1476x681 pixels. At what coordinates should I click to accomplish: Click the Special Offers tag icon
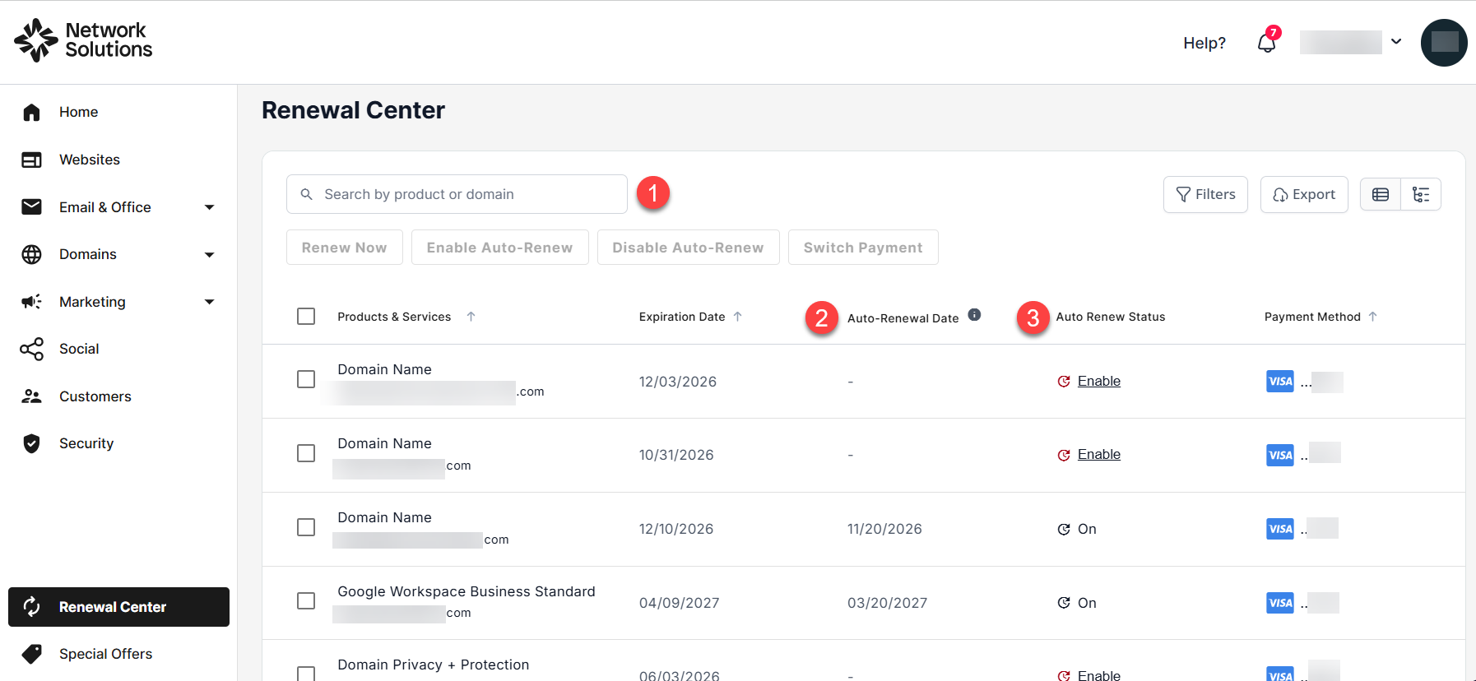tap(31, 654)
